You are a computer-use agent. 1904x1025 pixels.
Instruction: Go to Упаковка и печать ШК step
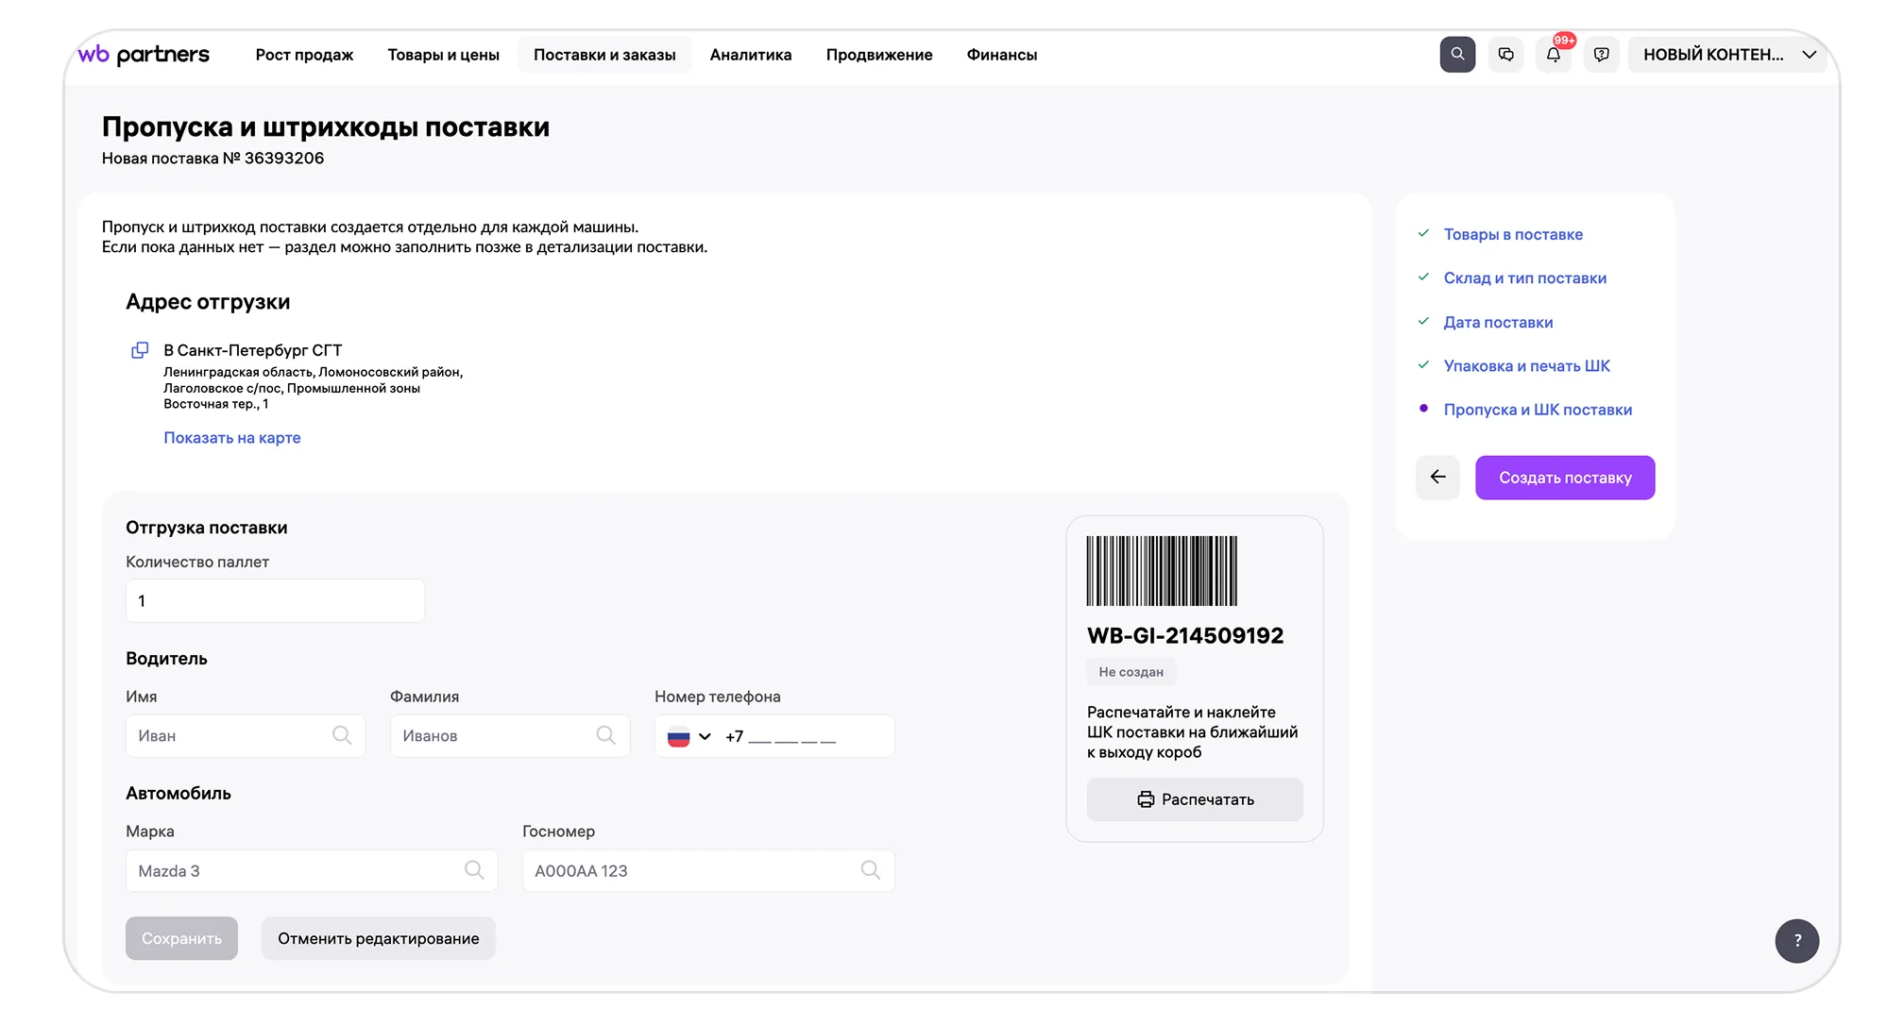coord(1526,366)
